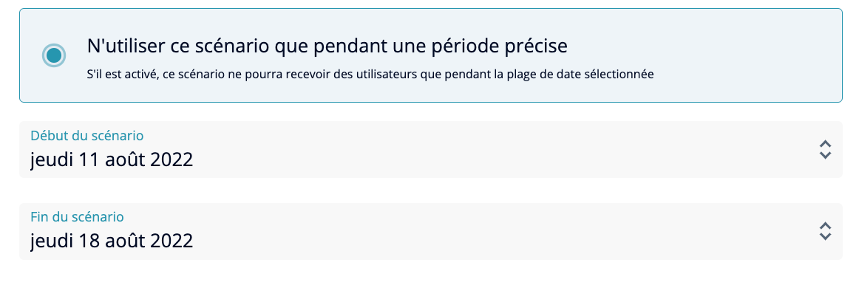
Task: Click day number 11 in start date
Action: 89,159
